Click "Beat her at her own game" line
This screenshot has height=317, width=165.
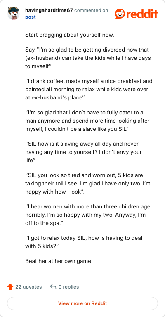click(x=59, y=261)
